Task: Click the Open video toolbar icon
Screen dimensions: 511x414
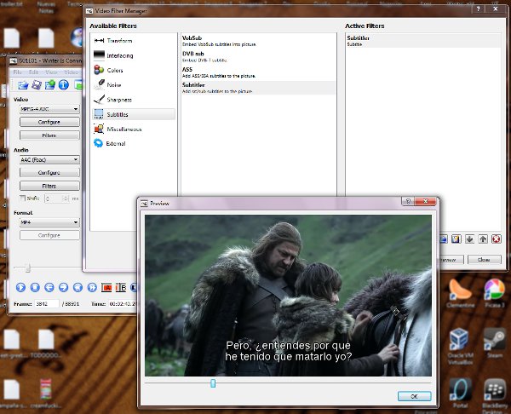Action: [x=23, y=85]
